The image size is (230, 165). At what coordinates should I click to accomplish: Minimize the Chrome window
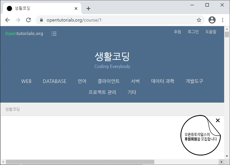[192, 5]
